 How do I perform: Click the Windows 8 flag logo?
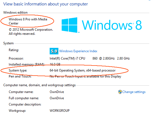[x=70, y=25]
